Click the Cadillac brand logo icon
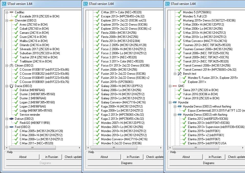 (x=12, y=12)
